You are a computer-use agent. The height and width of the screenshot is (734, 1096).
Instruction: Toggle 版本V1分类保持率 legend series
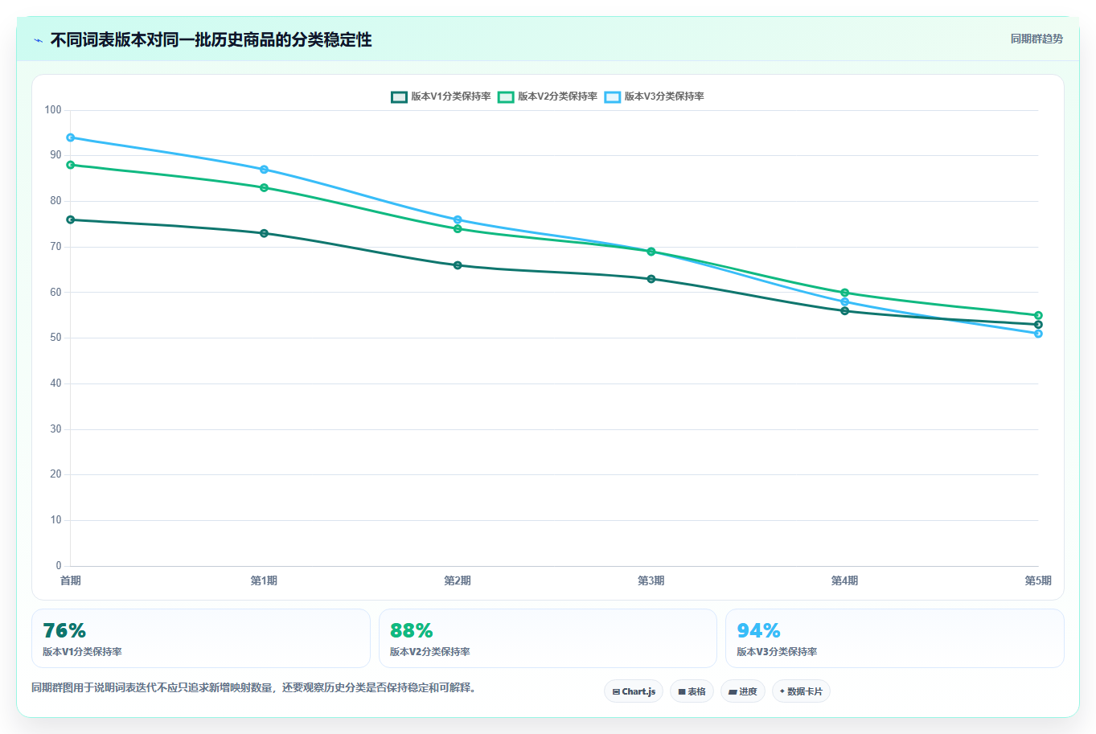coord(441,96)
